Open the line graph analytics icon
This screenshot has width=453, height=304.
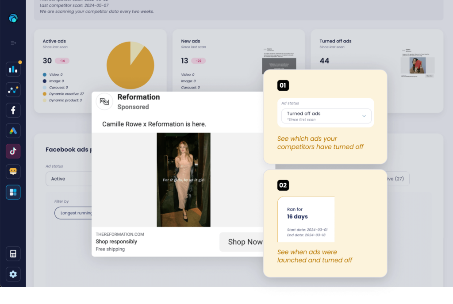click(13, 90)
